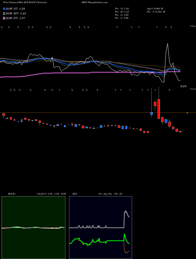This screenshot has height=259, width=196.
Task: Click the white DOW MT legend swatch
Action: (x=4, y=14)
